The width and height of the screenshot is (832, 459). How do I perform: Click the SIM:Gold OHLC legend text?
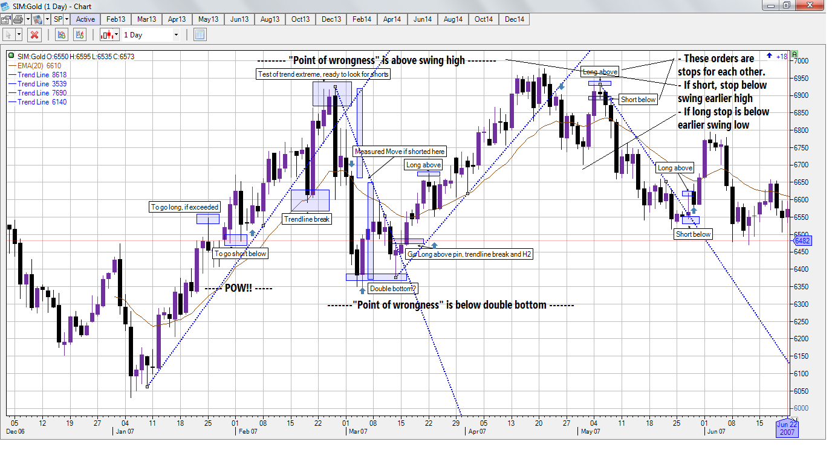[x=76, y=57]
